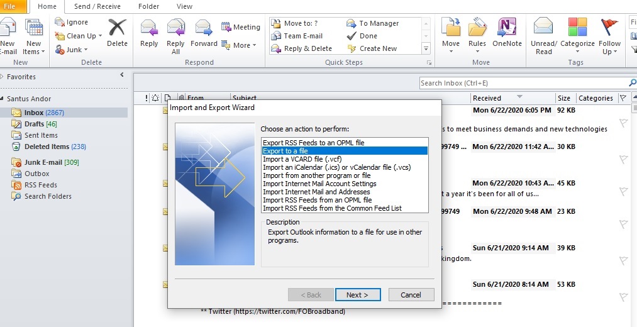Expand the Quick Steps gallery
This screenshot has height=327, width=637.
coord(426,49)
